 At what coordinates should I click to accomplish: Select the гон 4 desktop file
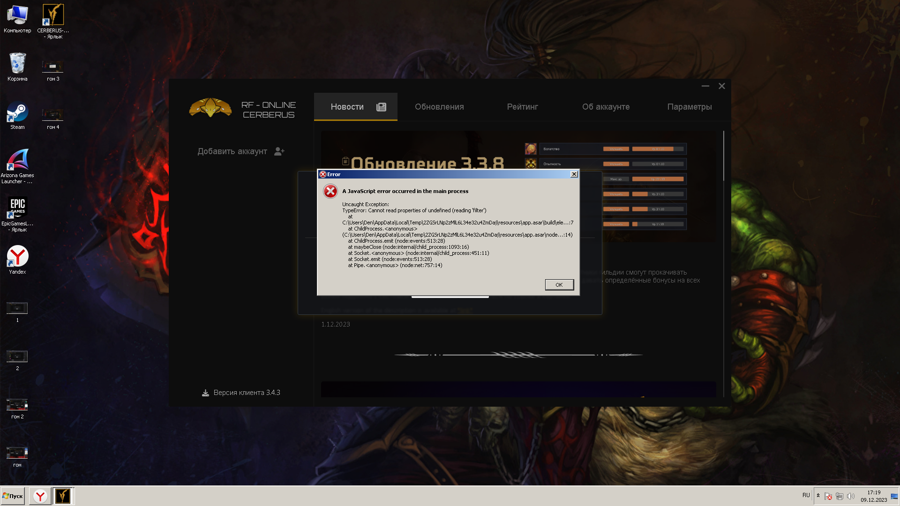[x=53, y=119]
